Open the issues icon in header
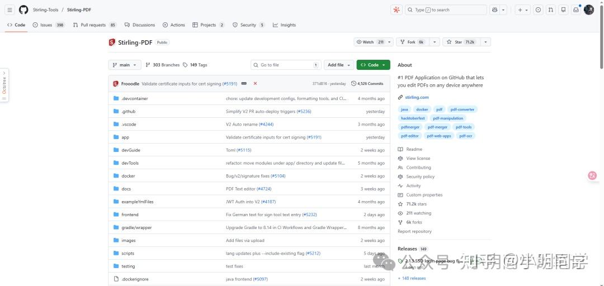The height and width of the screenshot is (286, 604). [538, 9]
